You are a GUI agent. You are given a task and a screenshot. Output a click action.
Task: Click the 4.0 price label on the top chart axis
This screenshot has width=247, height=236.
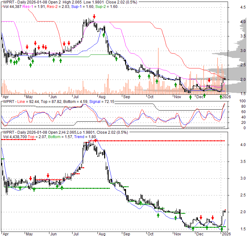click(x=243, y=22)
